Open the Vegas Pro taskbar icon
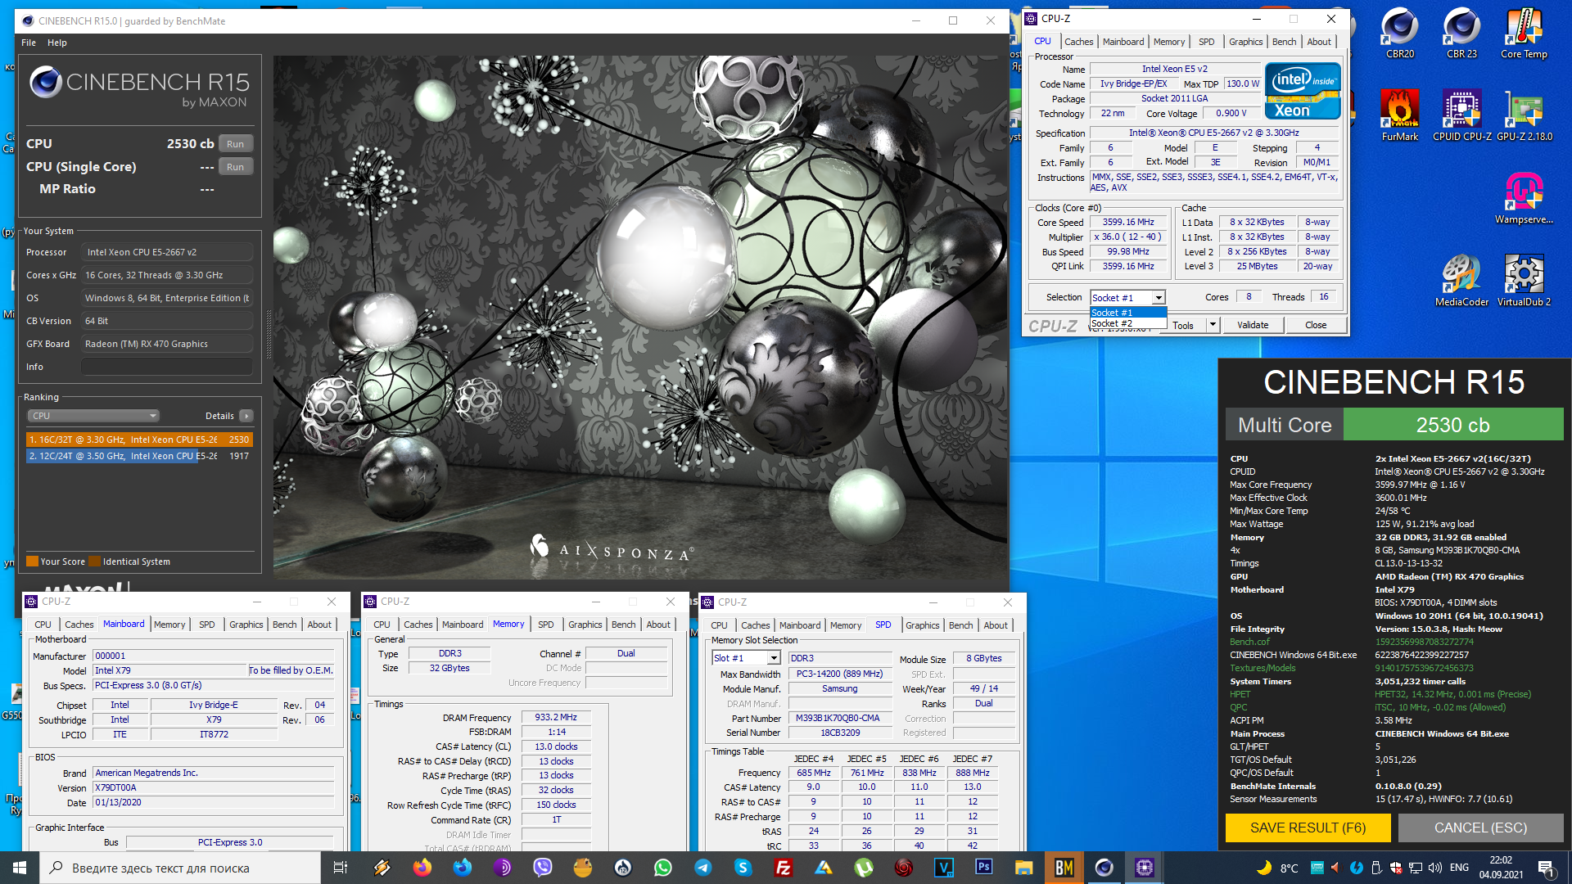1572x884 pixels. point(944,868)
